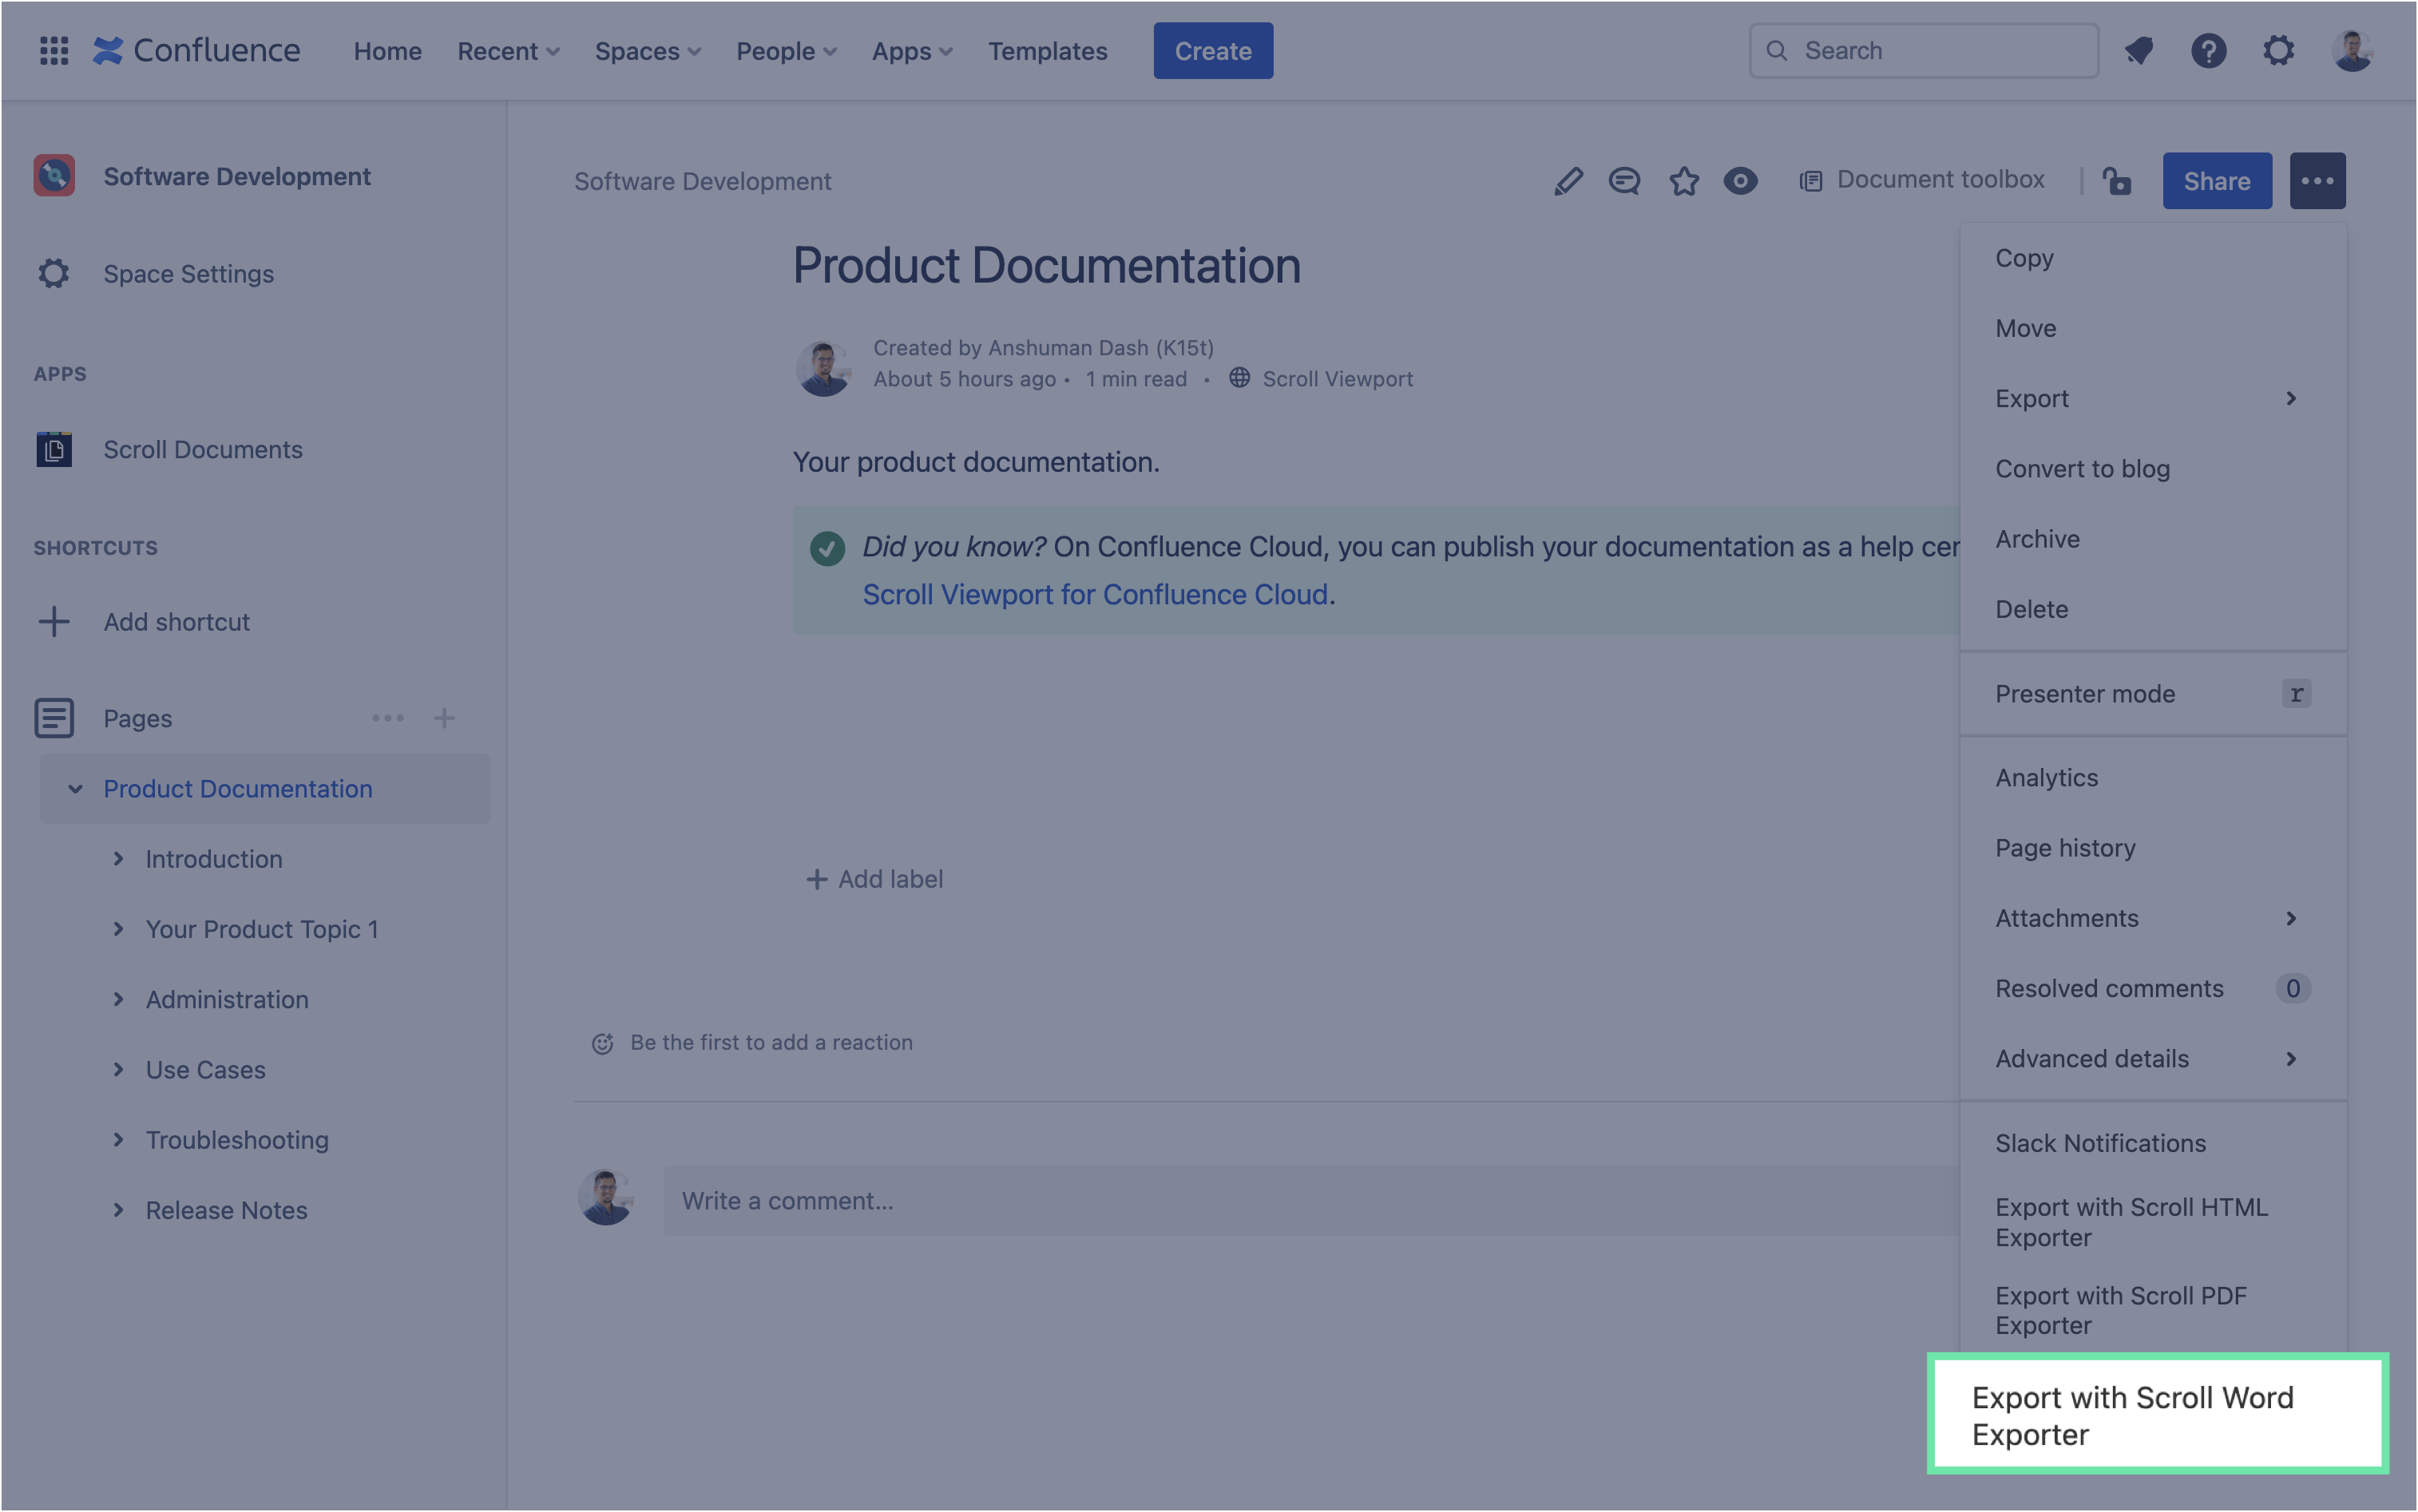The width and height of the screenshot is (2418, 1512).
Task: Open page restrictions lock icon
Action: point(2117,181)
